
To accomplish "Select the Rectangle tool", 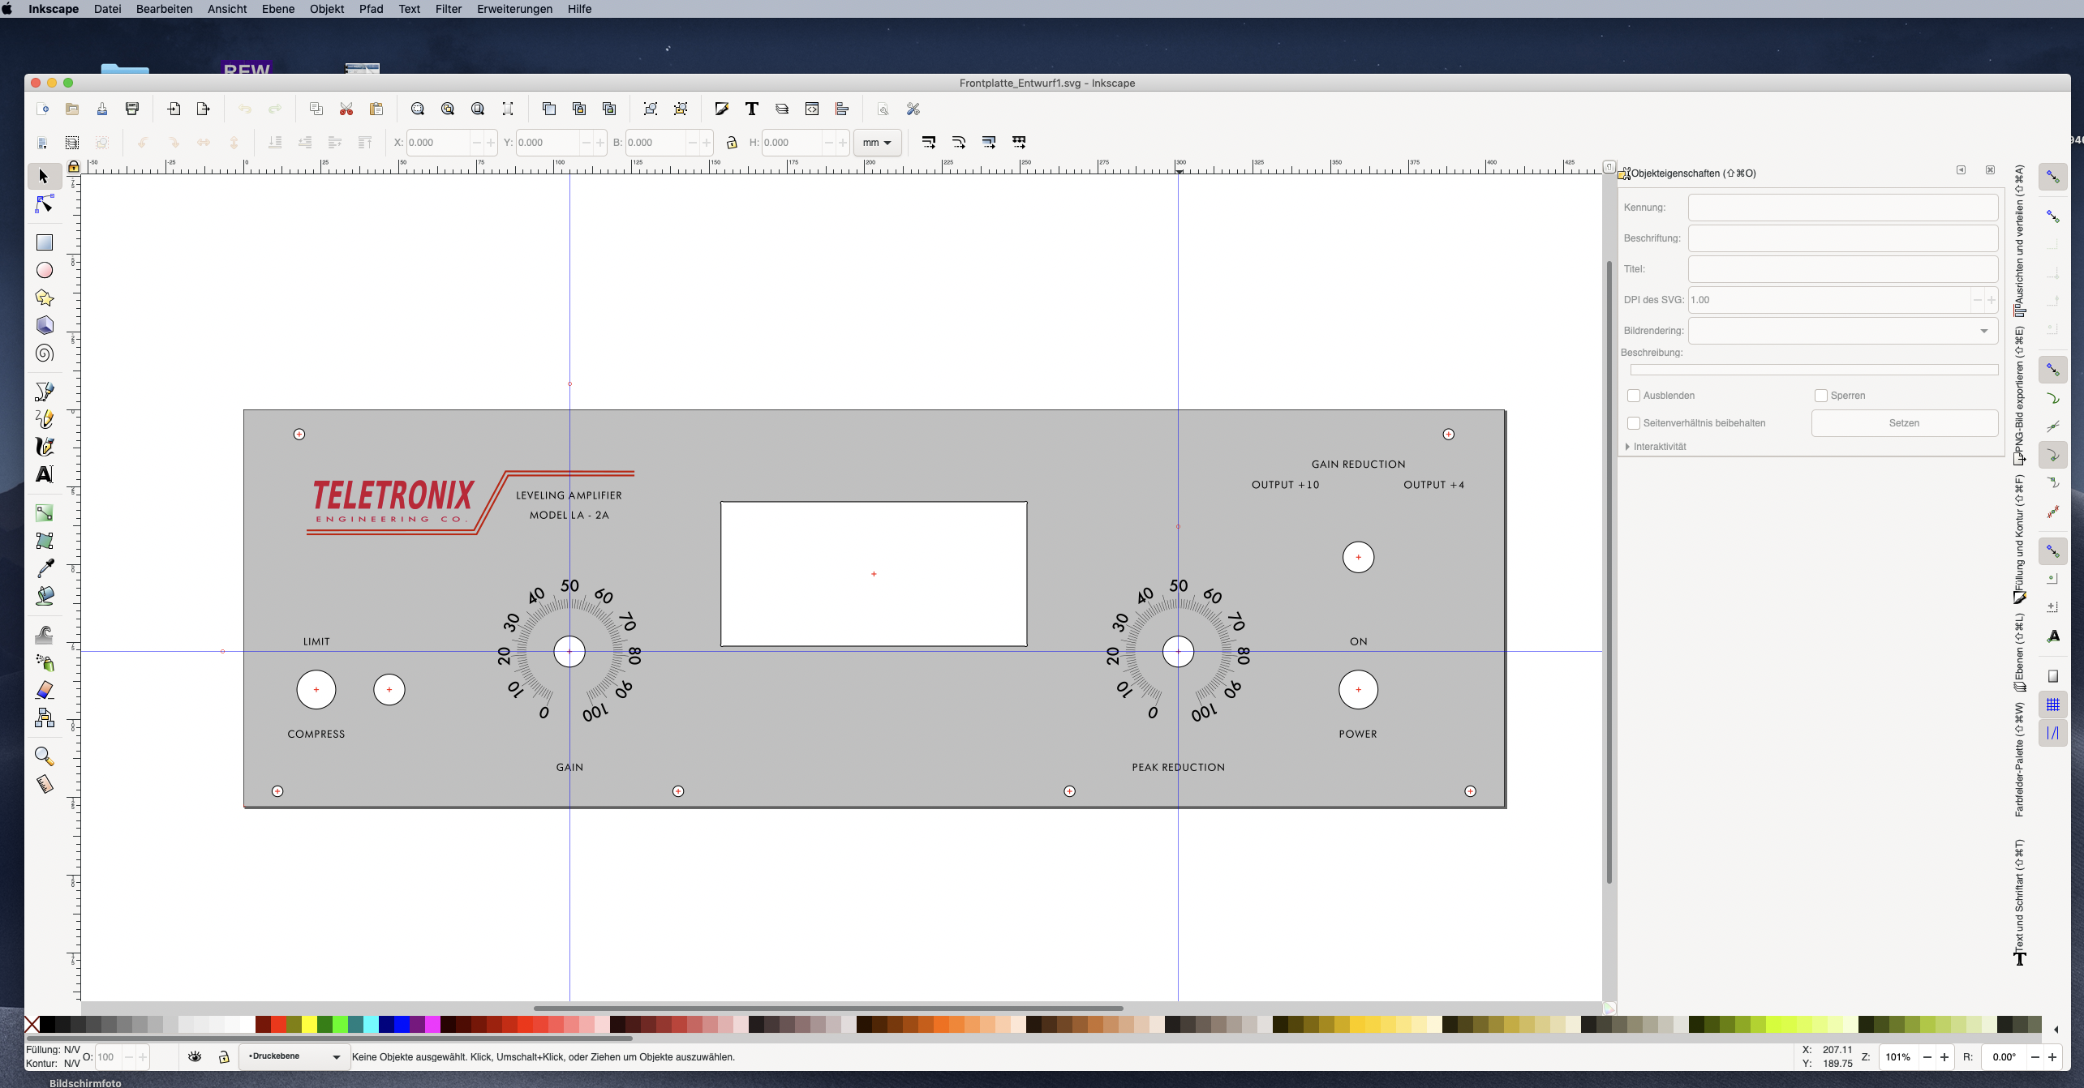I will (45, 242).
